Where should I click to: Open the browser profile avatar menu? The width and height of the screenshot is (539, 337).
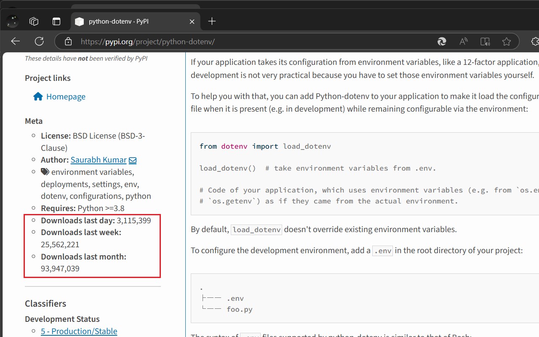(13, 21)
